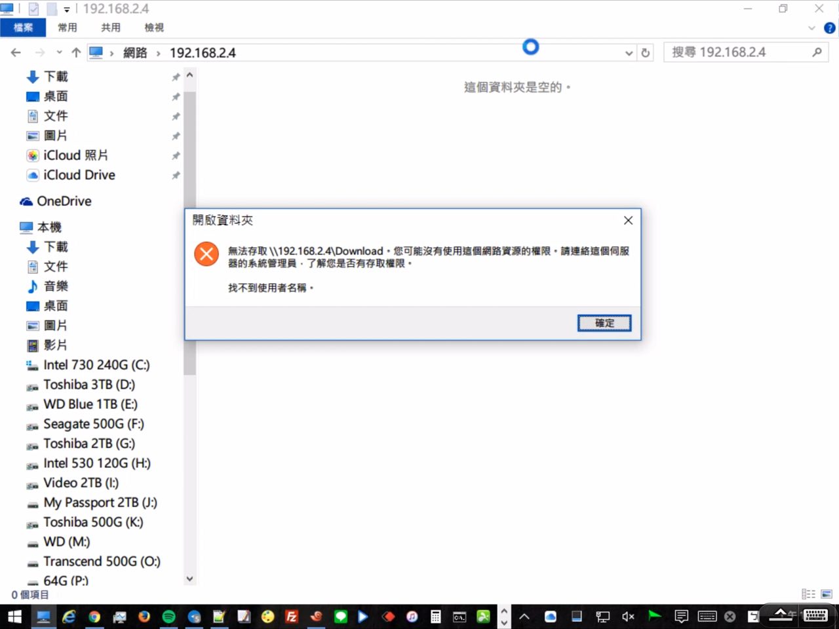The height and width of the screenshot is (629, 839).
Task: Open network settings from tray icon
Action: [602, 617]
